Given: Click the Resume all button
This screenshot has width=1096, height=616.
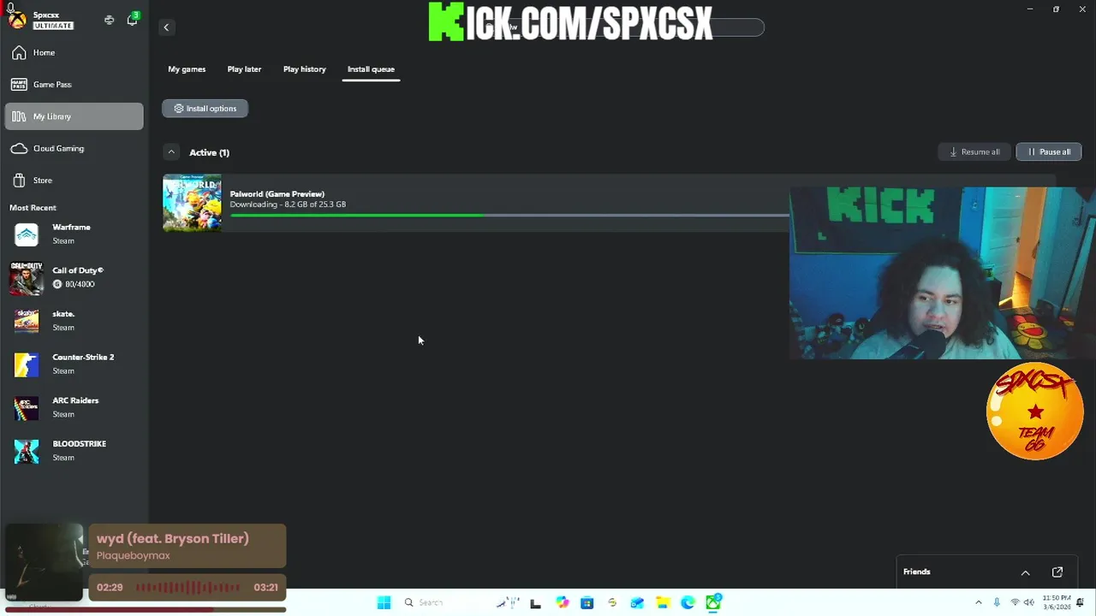Looking at the screenshot, I should (x=974, y=152).
